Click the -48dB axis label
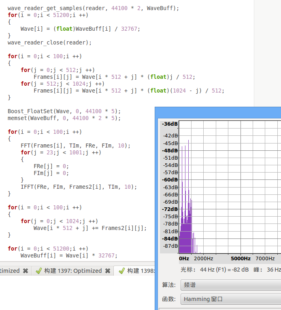The image size is (281, 310). (170, 151)
